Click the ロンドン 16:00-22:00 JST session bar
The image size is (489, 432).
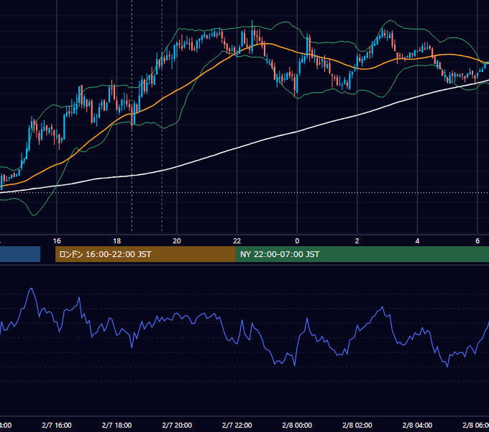pos(145,254)
